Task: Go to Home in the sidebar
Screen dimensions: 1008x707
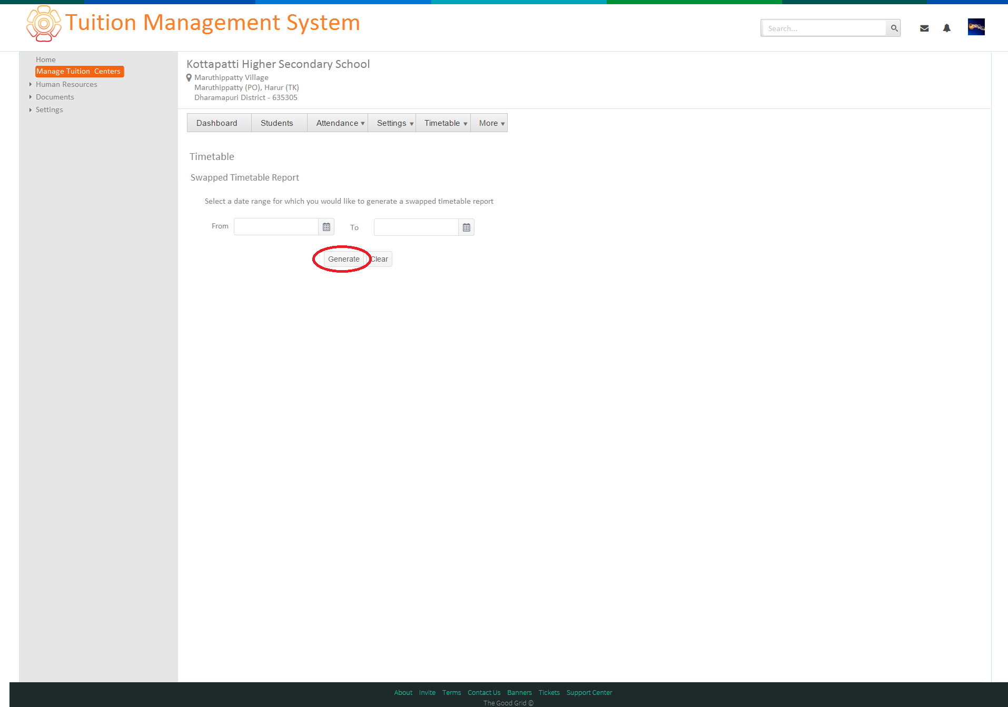Action: pos(46,59)
